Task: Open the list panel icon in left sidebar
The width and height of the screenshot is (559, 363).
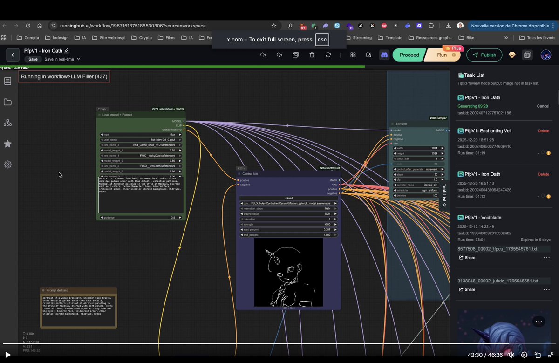Action: (x=7, y=81)
